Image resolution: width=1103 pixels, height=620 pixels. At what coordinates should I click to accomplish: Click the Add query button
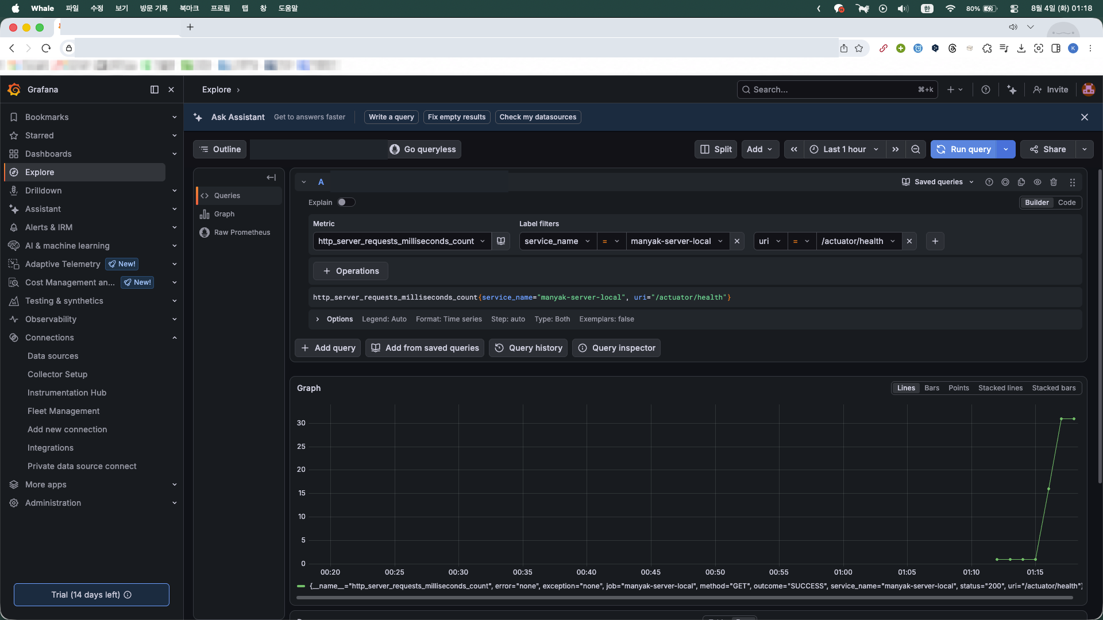328,348
